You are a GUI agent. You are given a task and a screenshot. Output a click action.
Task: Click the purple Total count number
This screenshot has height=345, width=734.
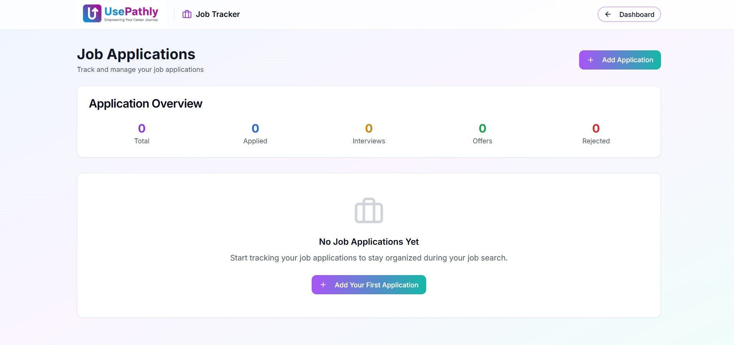click(x=142, y=128)
